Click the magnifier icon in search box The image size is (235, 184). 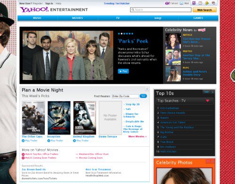point(133,10)
